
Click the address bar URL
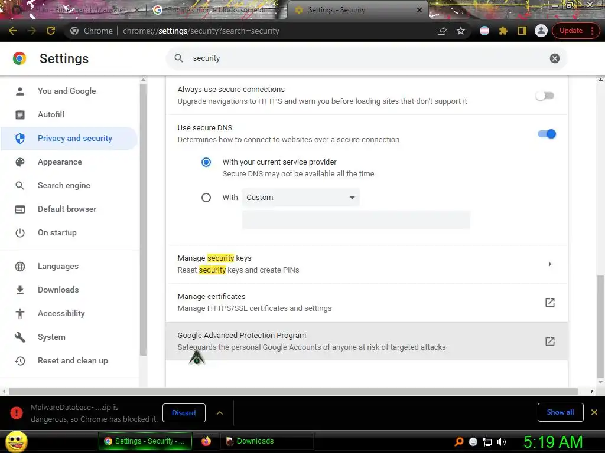click(201, 31)
